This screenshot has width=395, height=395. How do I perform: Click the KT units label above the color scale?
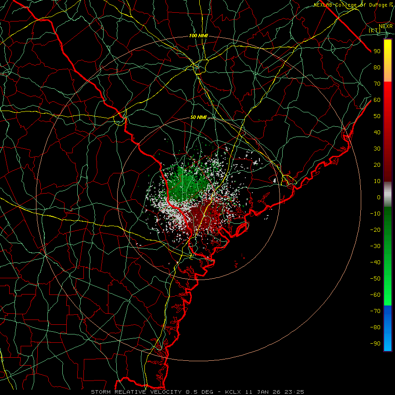point(375,30)
